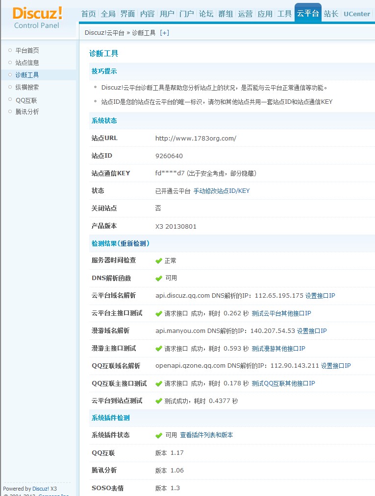The height and width of the screenshot is (496, 375).
Task: Open the 论坛 top menu
Action: (x=206, y=14)
